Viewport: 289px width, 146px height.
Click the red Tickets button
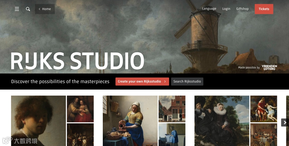click(264, 9)
